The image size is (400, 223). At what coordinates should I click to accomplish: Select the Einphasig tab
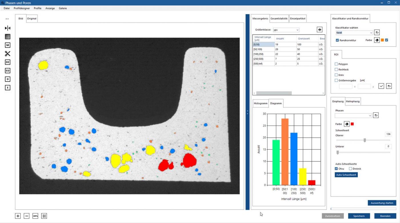(338, 101)
